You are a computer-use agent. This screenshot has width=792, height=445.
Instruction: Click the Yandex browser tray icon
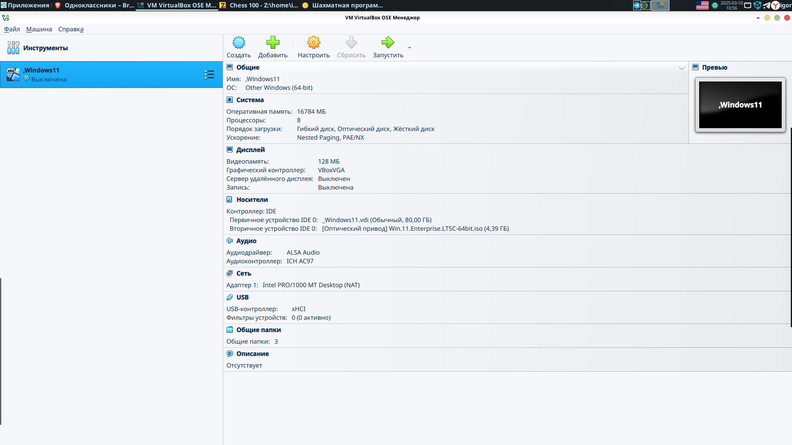click(775, 5)
